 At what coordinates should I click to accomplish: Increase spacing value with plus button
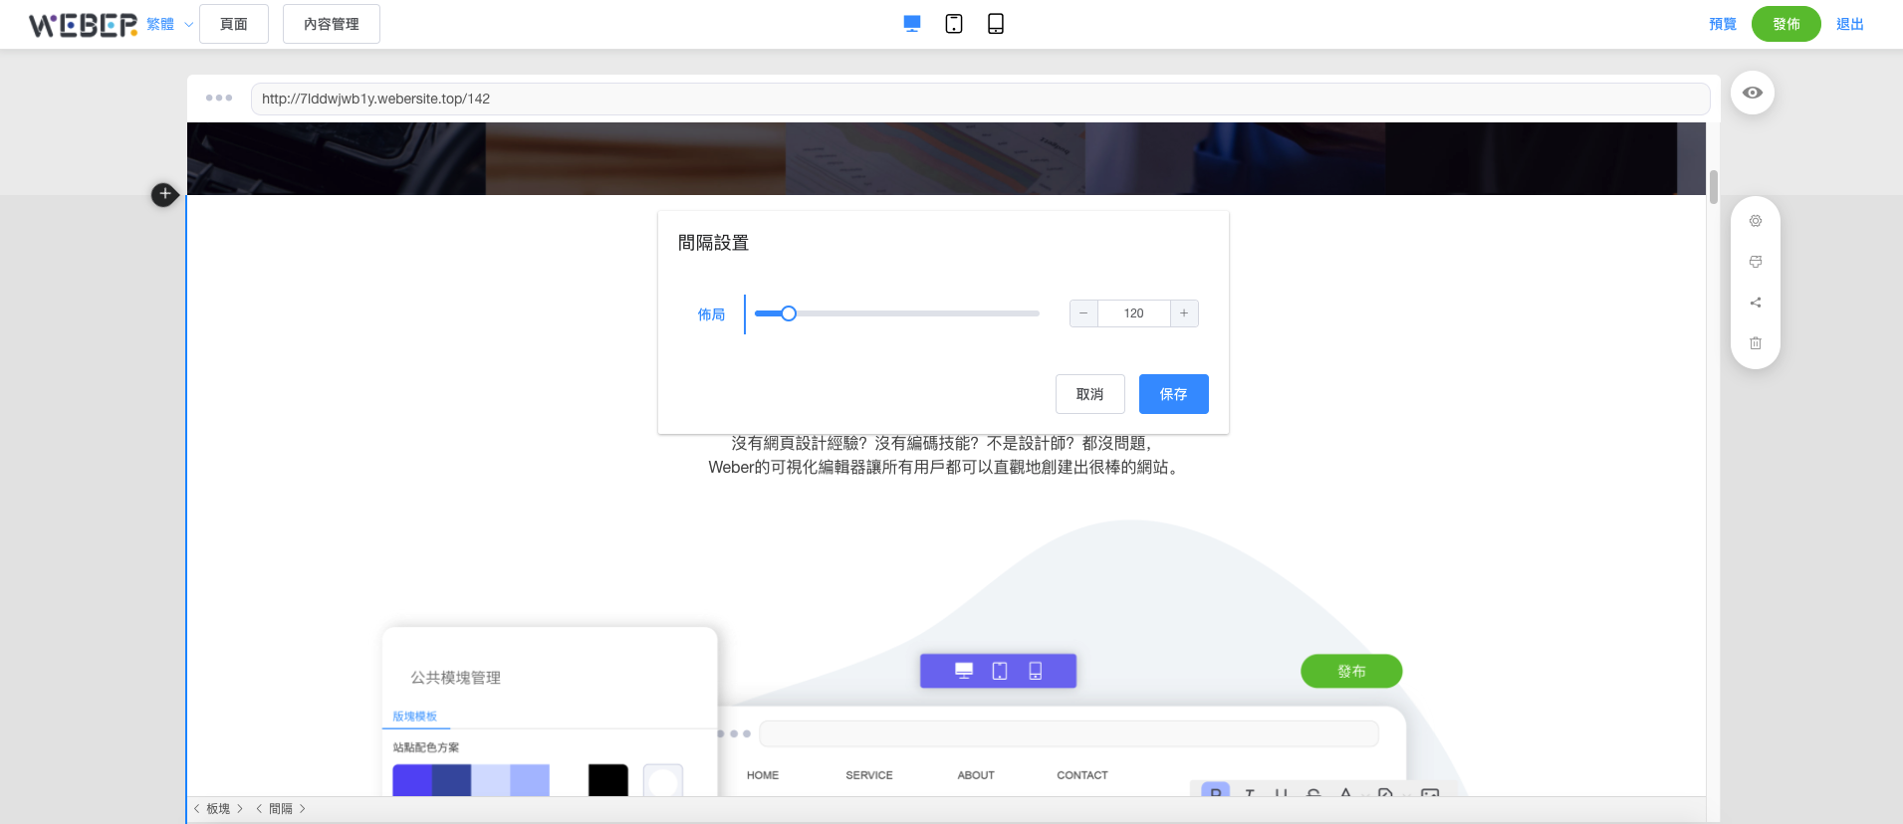[x=1184, y=313]
